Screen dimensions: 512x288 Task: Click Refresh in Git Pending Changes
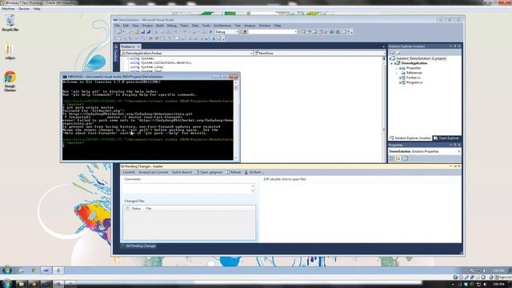[233, 172]
